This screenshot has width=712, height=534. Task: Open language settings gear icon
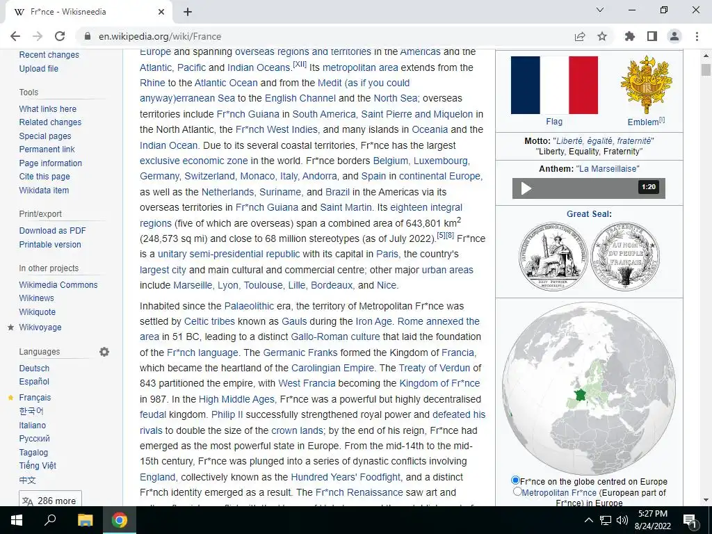(x=104, y=352)
